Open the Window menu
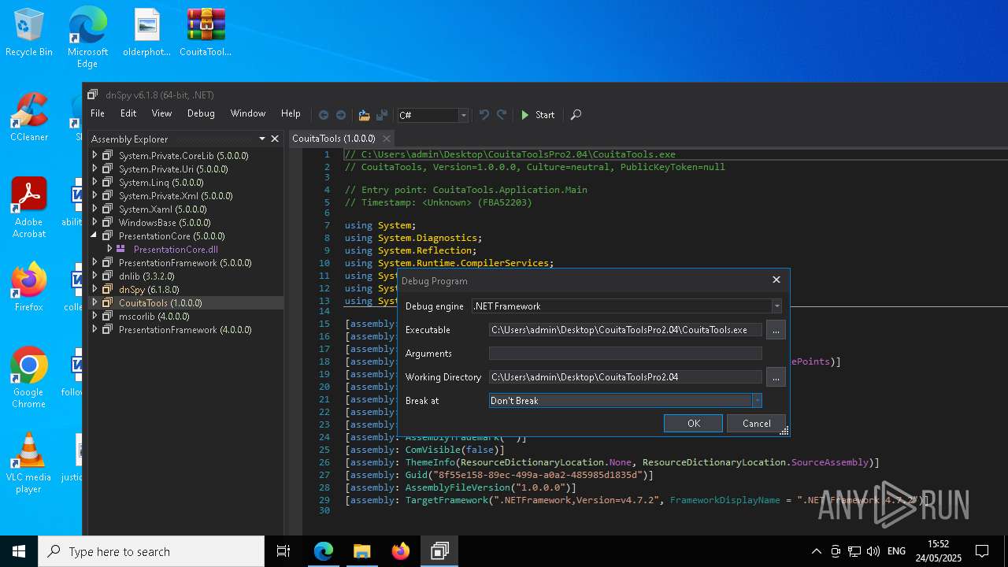This screenshot has width=1008, height=567. coord(248,113)
